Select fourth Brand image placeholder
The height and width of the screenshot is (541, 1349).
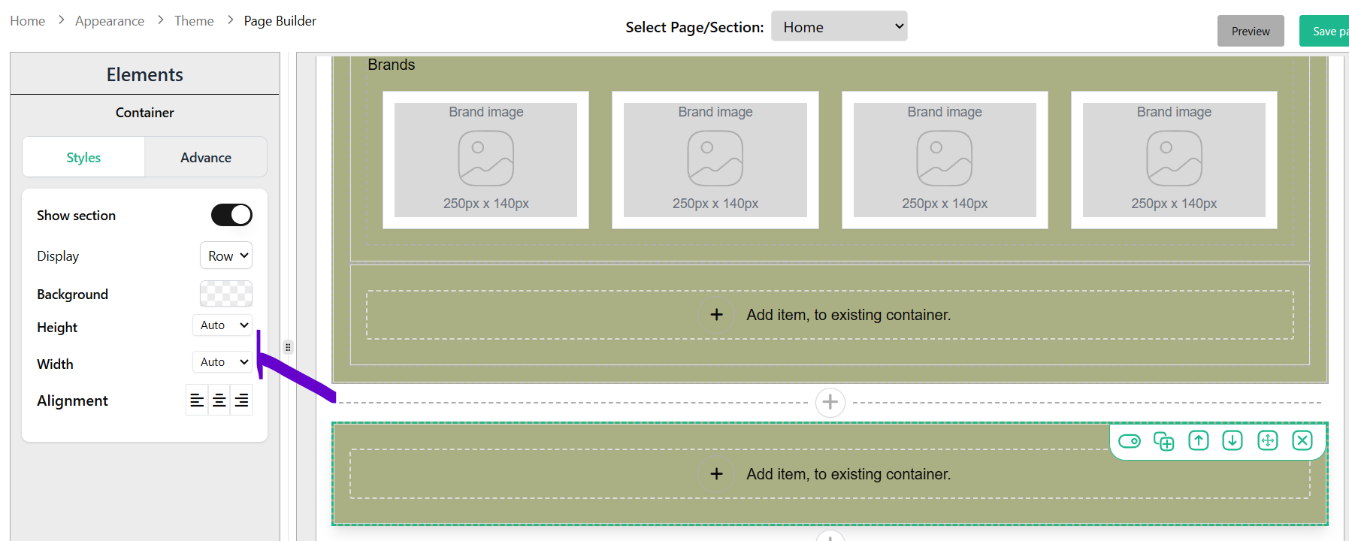1174,159
